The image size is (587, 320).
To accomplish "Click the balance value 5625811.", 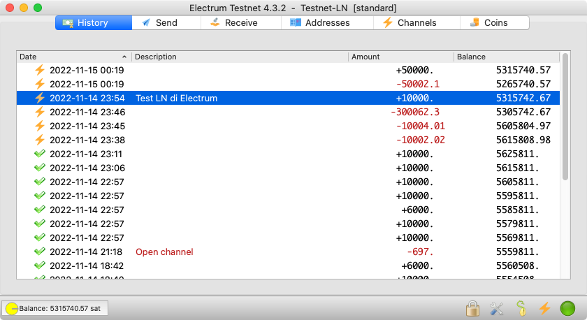I will (x=517, y=154).
